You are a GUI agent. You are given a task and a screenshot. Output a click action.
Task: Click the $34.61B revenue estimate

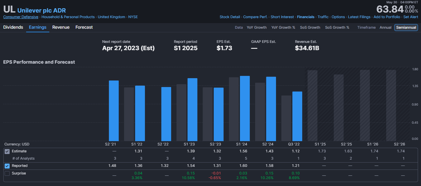click(307, 48)
